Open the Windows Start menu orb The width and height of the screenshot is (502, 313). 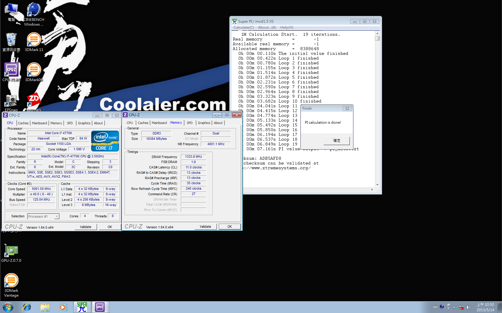[x=8, y=307]
